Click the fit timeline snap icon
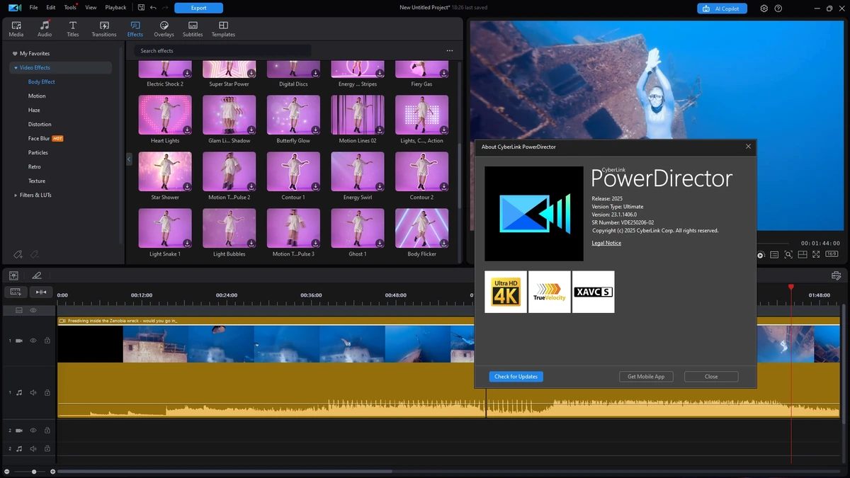This screenshot has height=478, width=850. tap(41, 292)
